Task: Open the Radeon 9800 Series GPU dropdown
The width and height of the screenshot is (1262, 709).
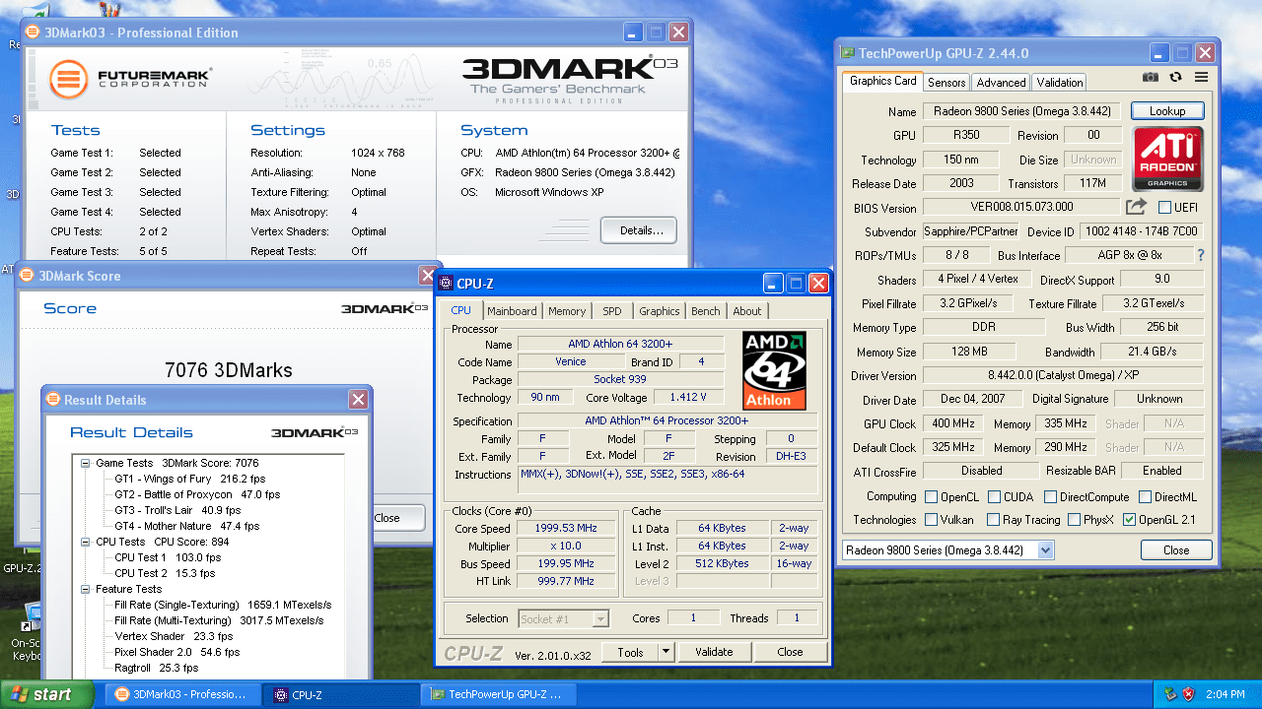Action: pos(1046,550)
